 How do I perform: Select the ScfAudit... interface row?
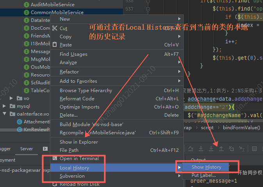pyautogui.click(x=25, y=83)
